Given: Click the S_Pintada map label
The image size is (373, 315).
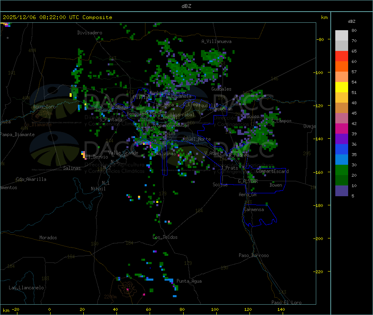Looking at the screenshot, I should (x=111, y=120).
